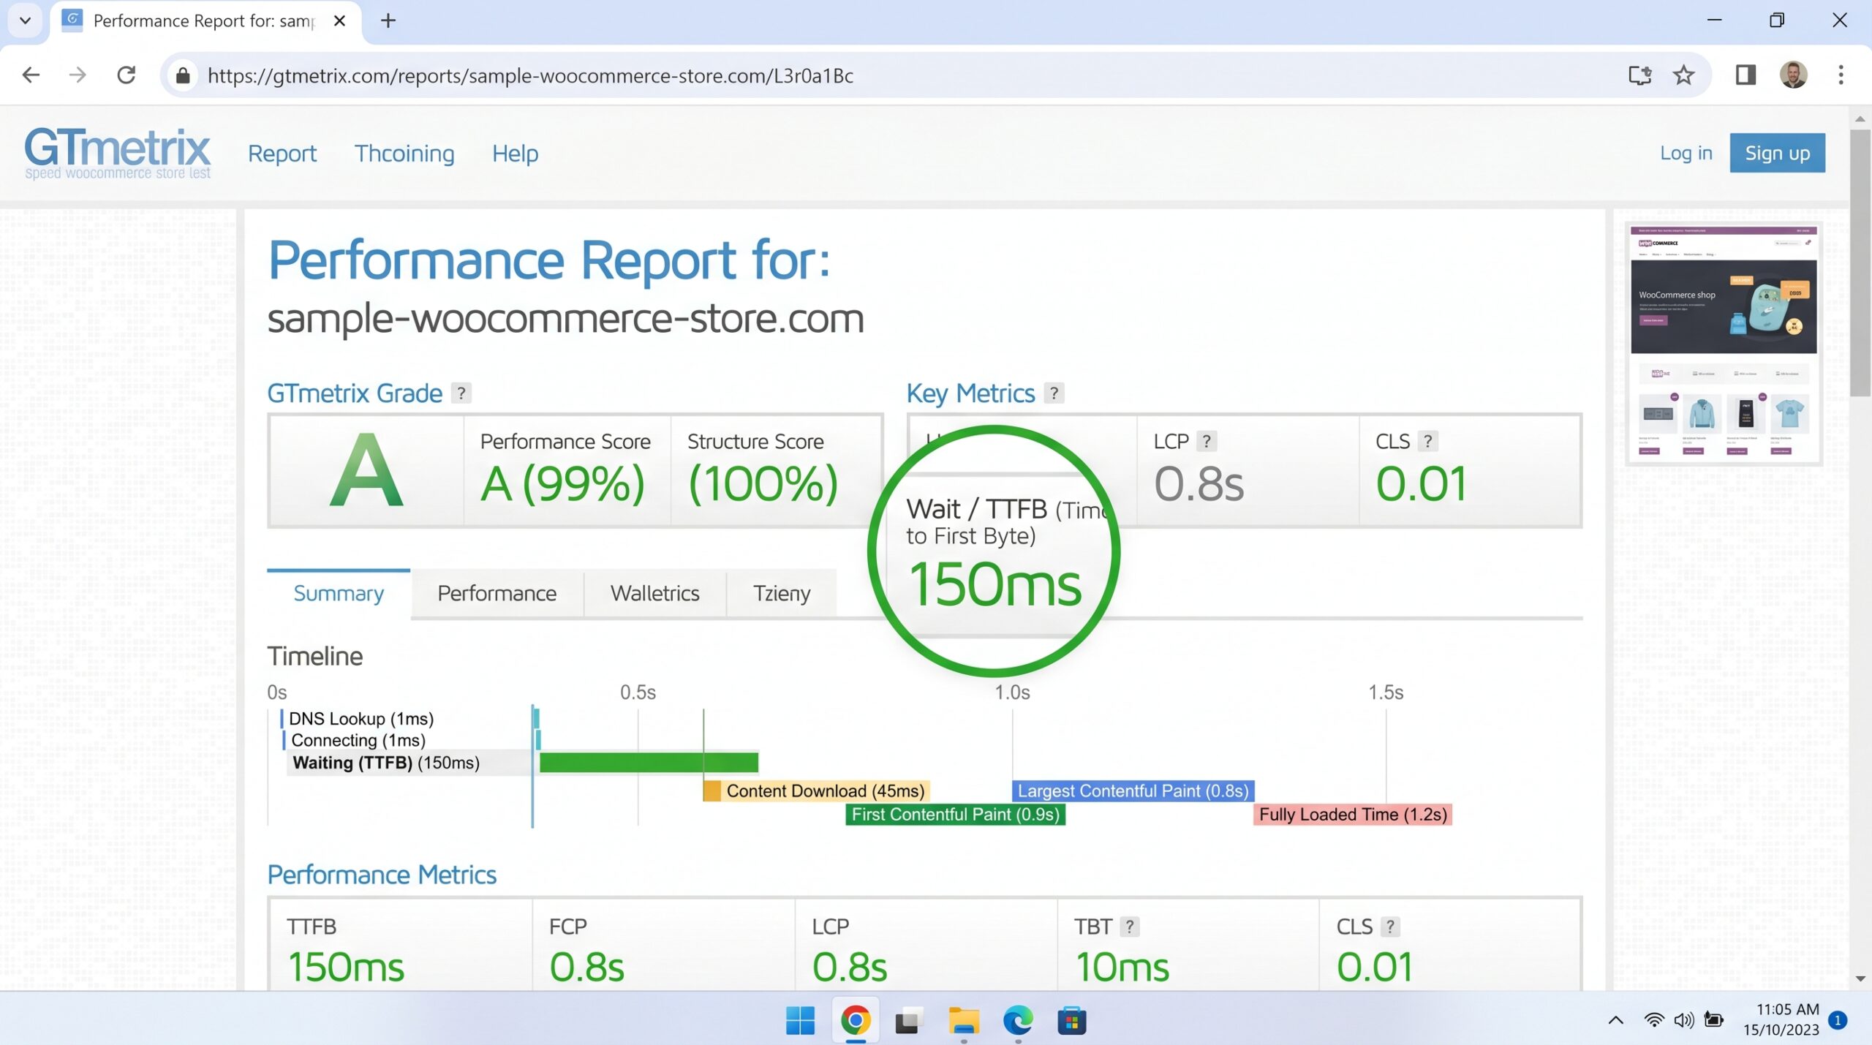Viewport: 1872px width, 1045px height.
Task: Click the lock site-info icon
Action: click(183, 75)
